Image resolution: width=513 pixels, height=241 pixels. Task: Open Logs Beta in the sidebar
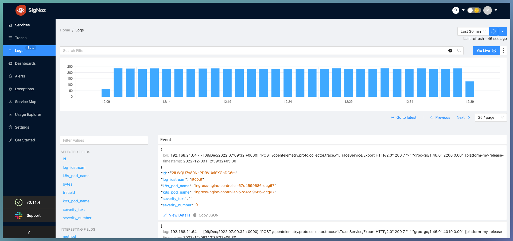pyautogui.click(x=29, y=51)
